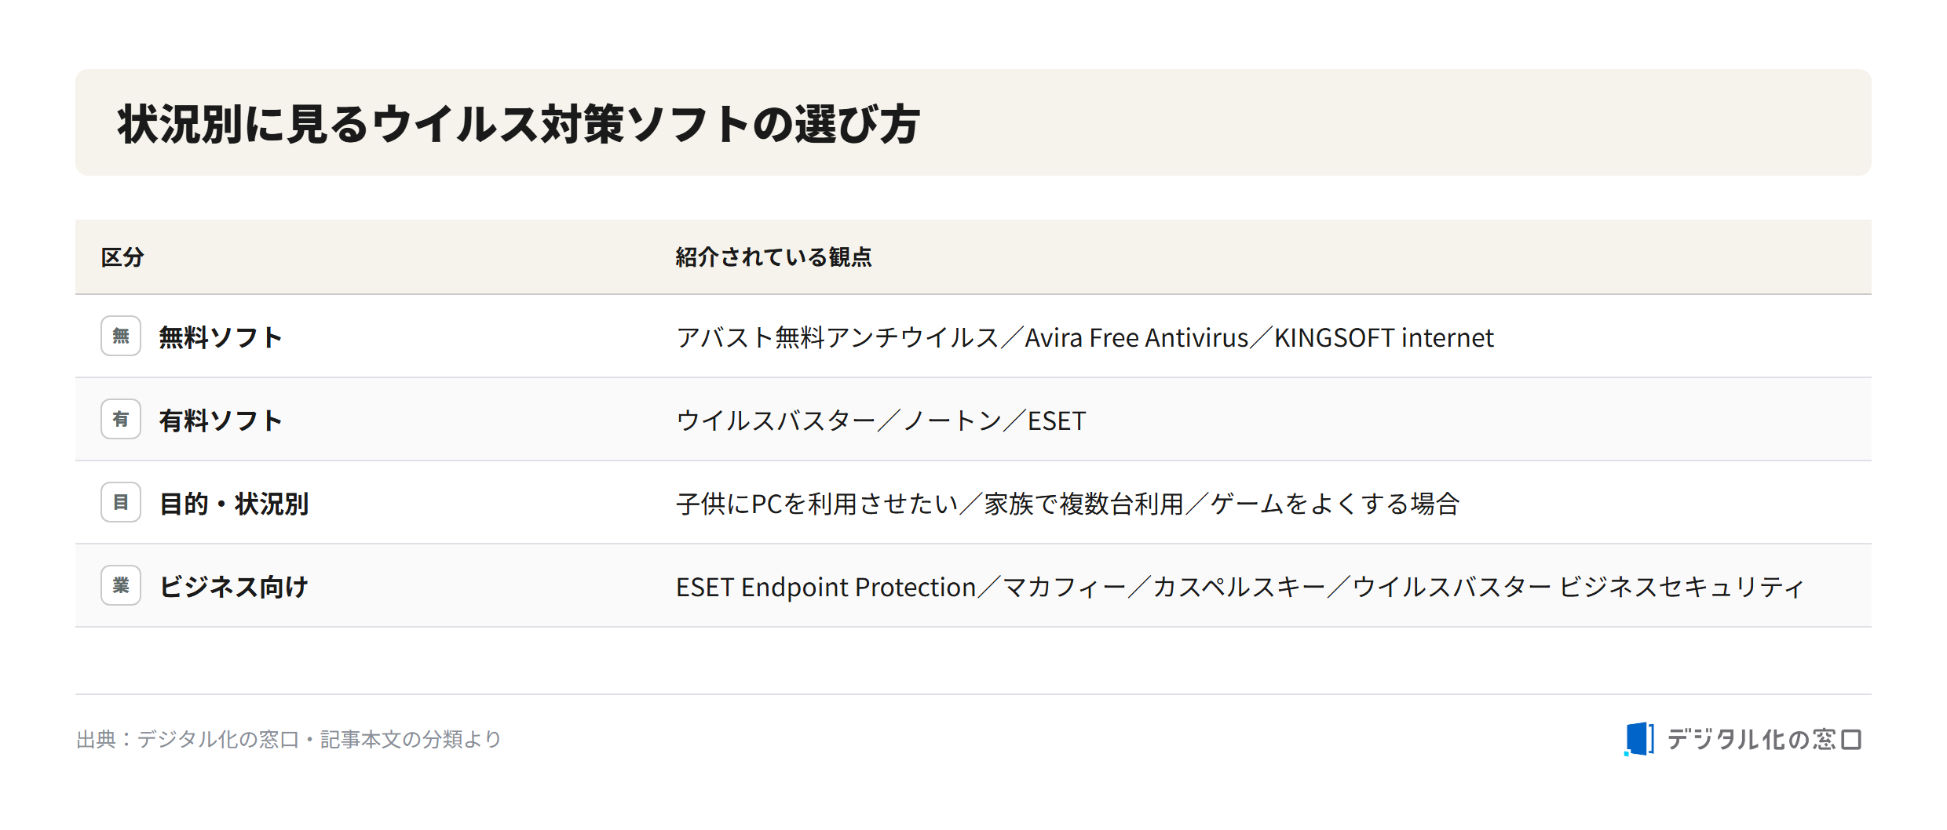Viewport: 1947px width, 830px height.
Task: Click the blue デジタル化の窓口 logo icon
Action: tap(1639, 739)
